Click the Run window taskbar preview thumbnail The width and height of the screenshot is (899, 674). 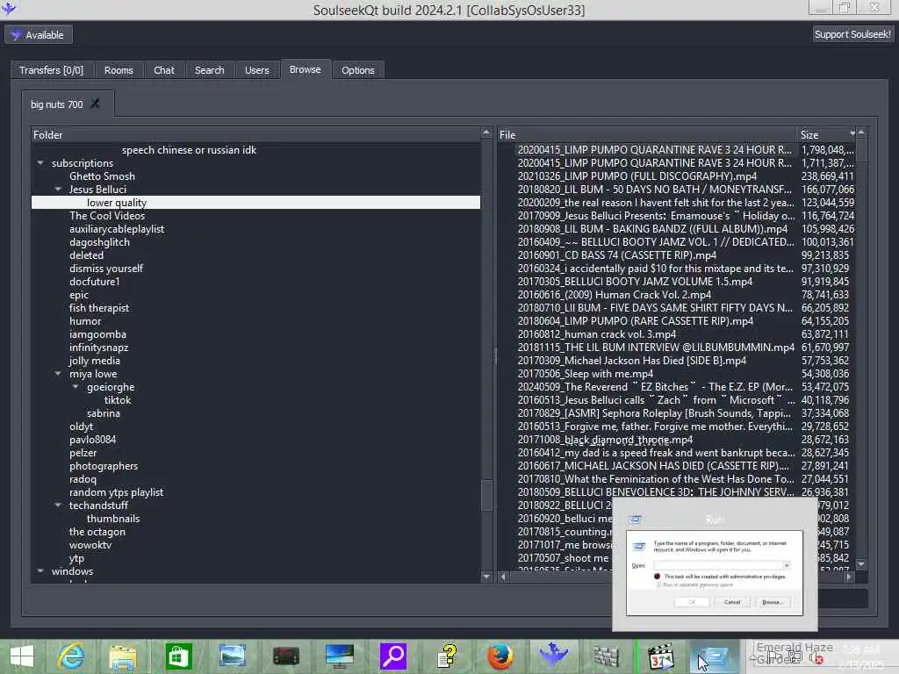click(x=715, y=564)
